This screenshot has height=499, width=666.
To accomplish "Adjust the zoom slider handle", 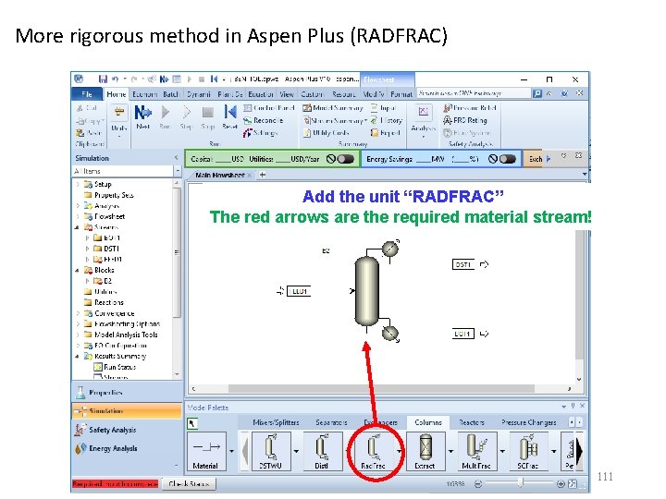I will (x=521, y=483).
